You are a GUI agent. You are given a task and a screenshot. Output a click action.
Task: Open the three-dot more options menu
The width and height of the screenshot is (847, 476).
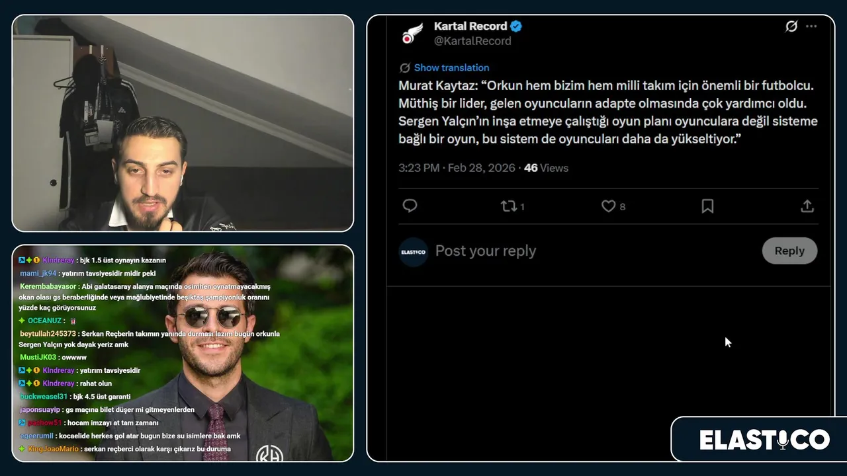[811, 26]
